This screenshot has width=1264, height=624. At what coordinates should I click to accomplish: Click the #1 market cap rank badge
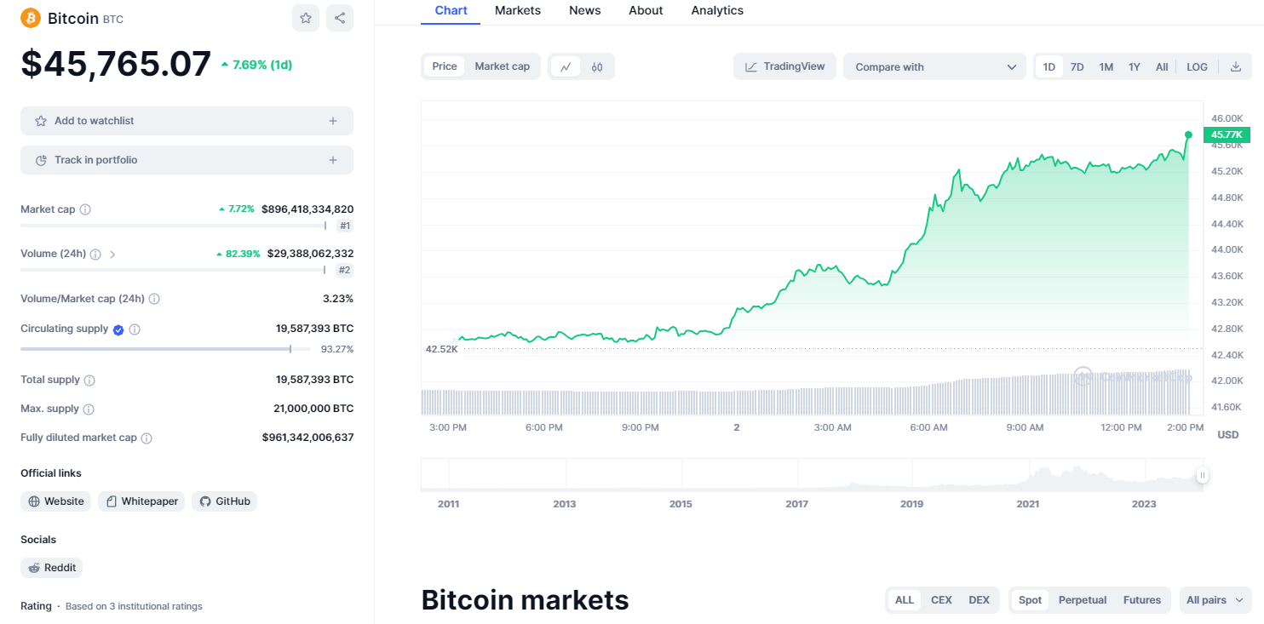click(x=345, y=226)
